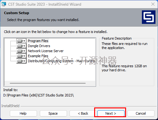The width and height of the screenshot is (158, 120).
Task: Click the drive icon beside Program Files
Action: (20, 41)
